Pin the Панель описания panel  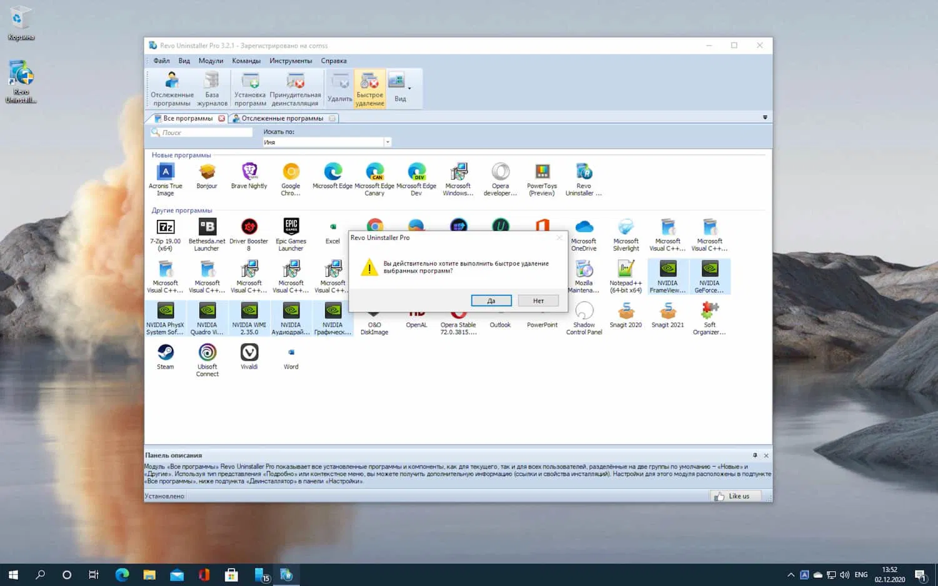click(x=756, y=455)
